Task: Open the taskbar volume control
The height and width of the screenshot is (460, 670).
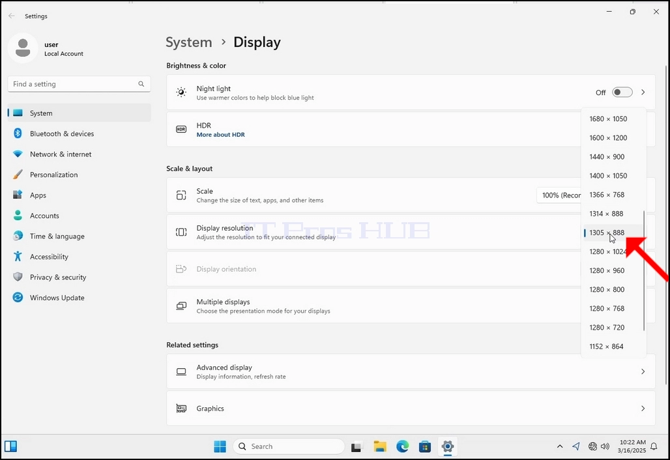Action: pos(605,446)
